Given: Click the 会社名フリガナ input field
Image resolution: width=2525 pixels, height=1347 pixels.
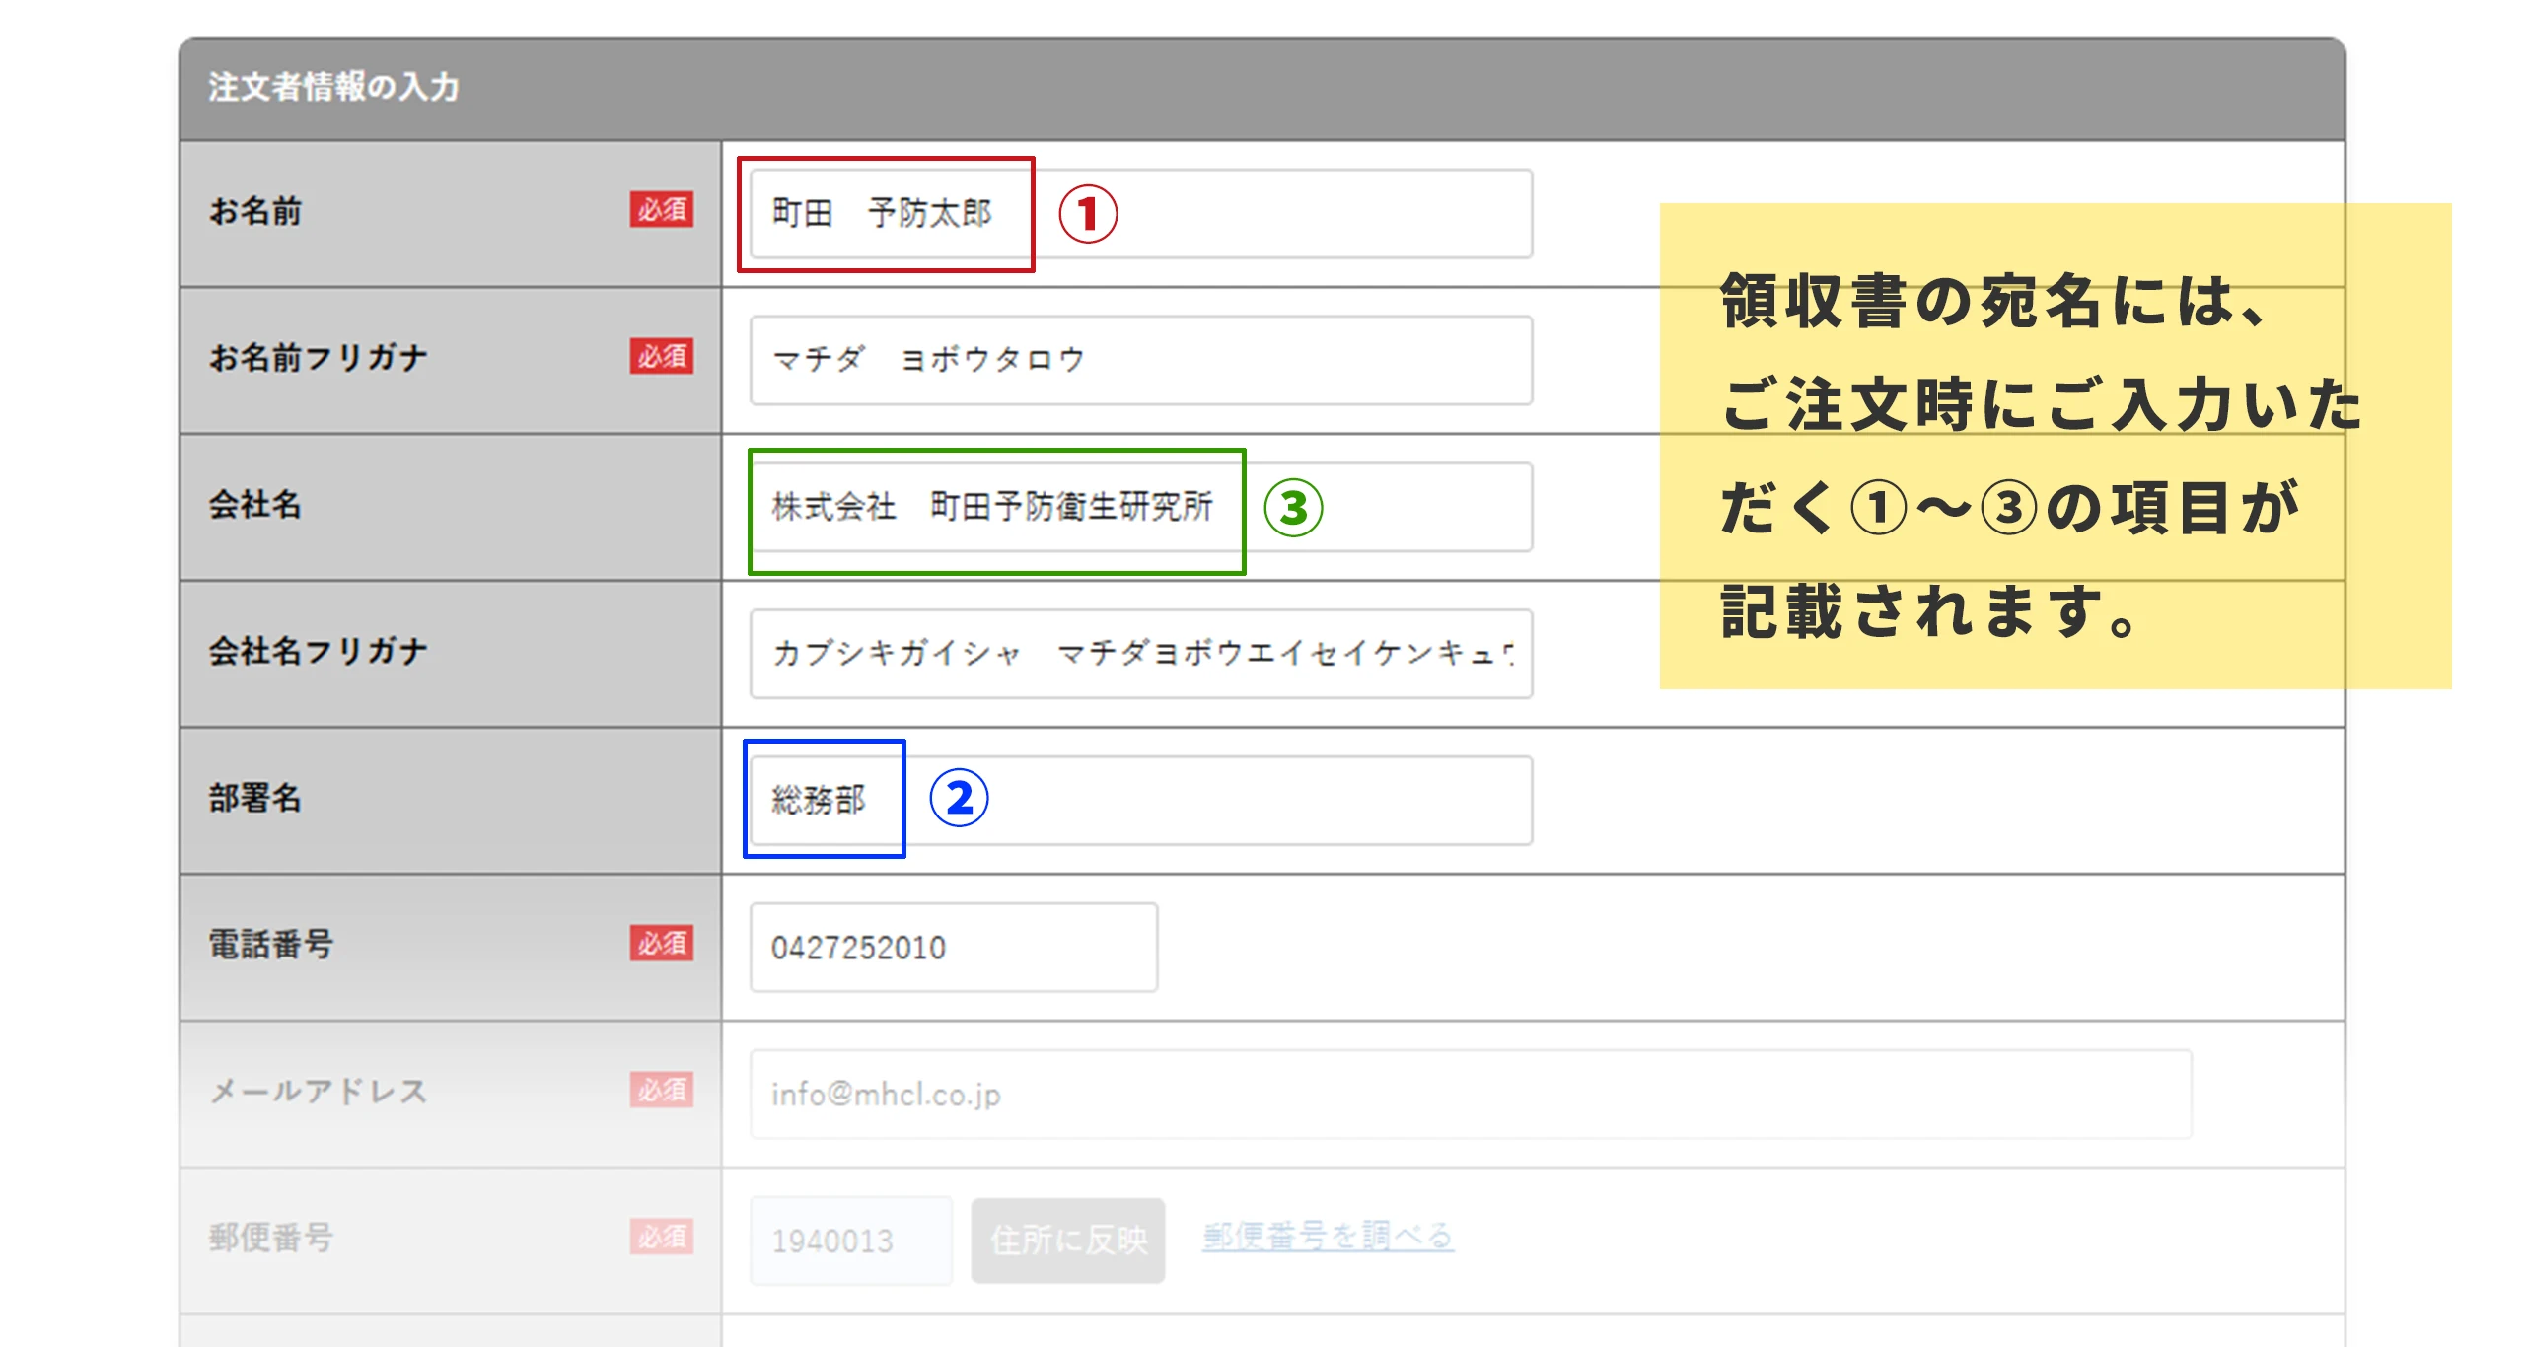Looking at the screenshot, I should tap(1140, 653).
